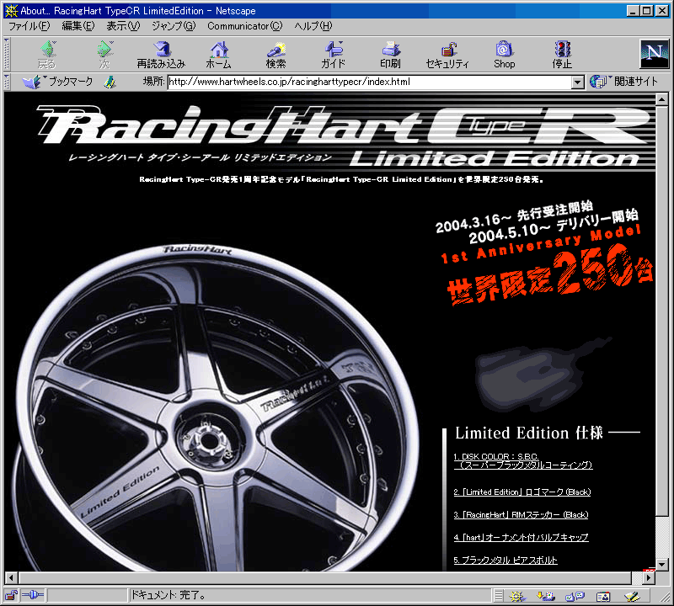Open the 編集(E) menu
The width and height of the screenshot is (674, 606).
(x=78, y=26)
